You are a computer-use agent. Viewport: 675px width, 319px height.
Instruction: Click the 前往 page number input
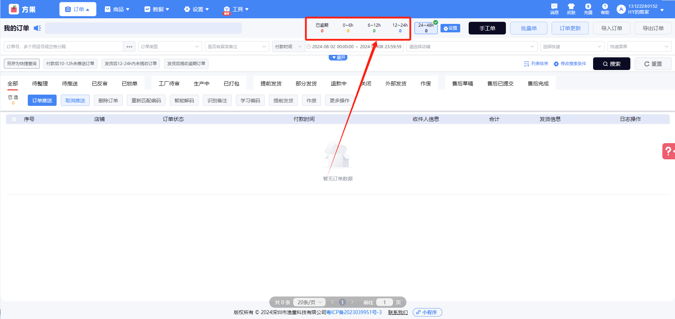point(385,302)
